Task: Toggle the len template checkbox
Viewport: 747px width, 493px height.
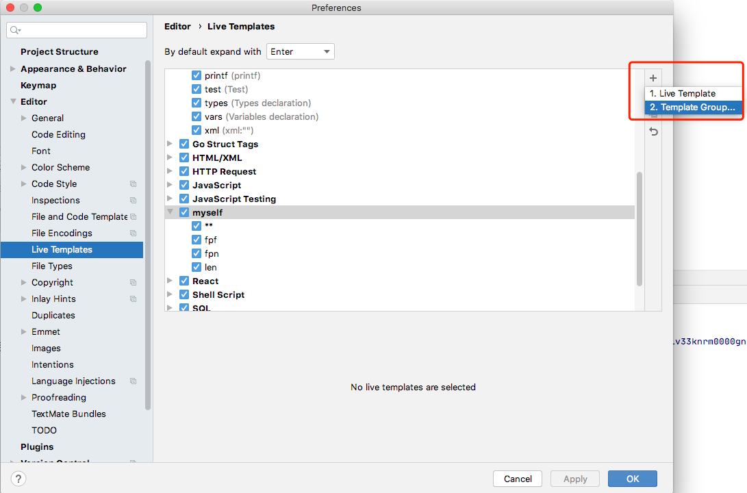Action: (197, 267)
